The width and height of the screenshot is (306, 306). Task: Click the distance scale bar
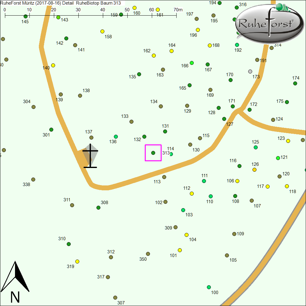[x=91, y=15]
